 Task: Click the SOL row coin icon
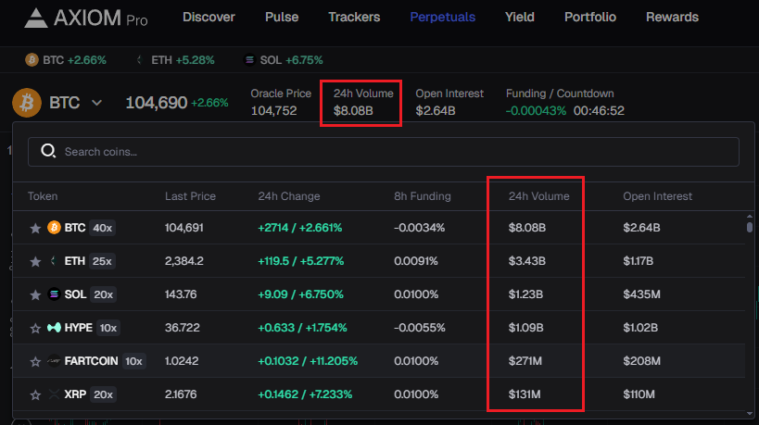pyautogui.click(x=54, y=294)
